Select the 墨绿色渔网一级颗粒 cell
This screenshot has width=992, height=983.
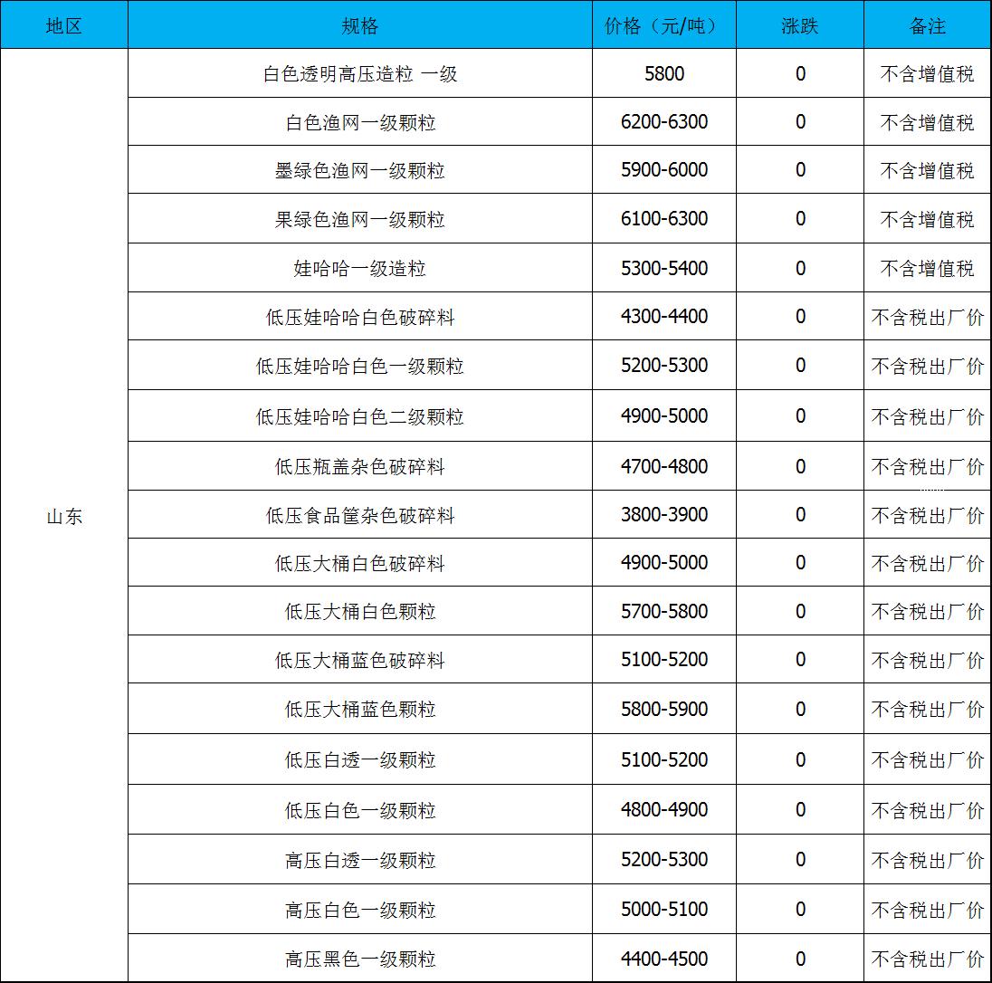pos(359,170)
